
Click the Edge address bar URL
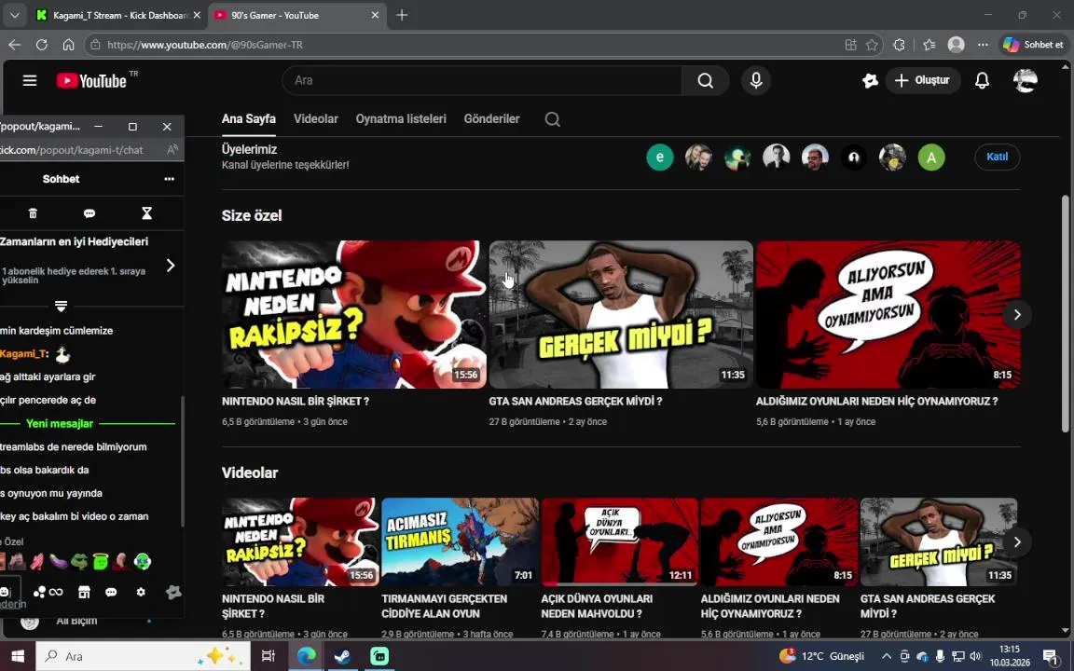[205, 45]
